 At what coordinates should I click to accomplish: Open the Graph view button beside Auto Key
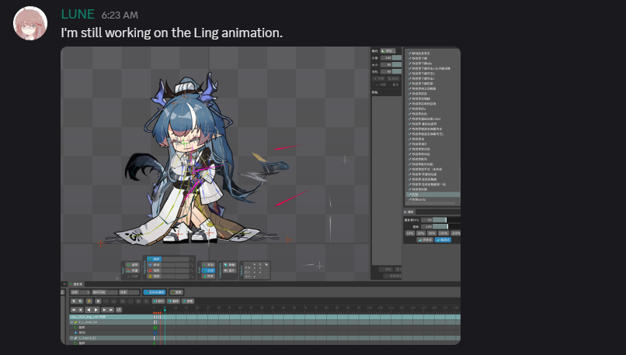pos(176,292)
